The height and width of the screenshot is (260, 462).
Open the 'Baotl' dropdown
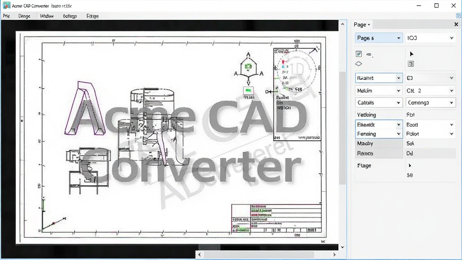pyautogui.click(x=430, y=125)
